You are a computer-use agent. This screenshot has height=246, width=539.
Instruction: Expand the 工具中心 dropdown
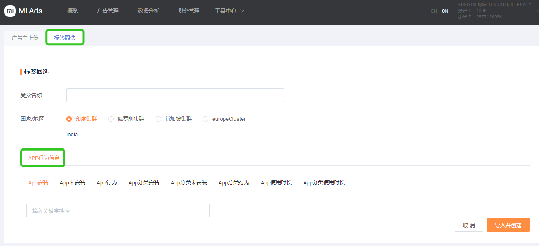230,11
